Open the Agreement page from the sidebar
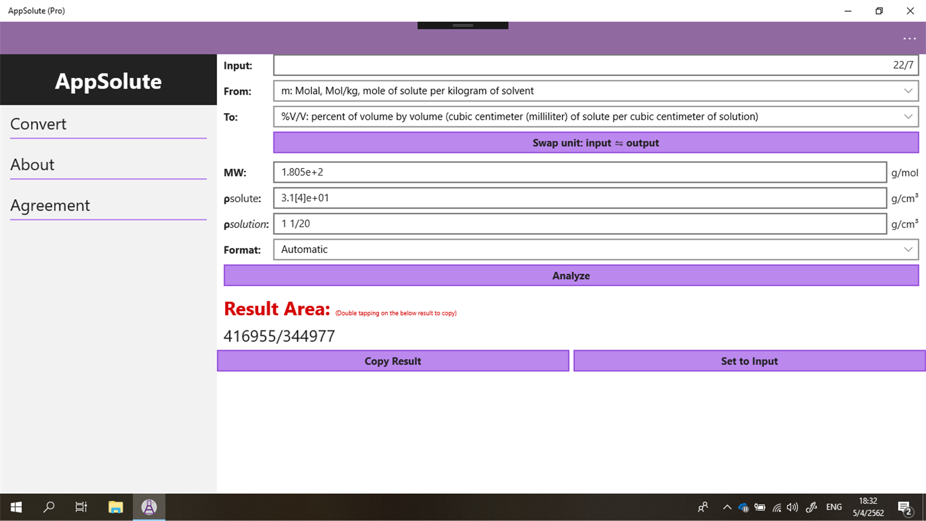Screen dimensions: 926x521 click(x=50, y=205)
